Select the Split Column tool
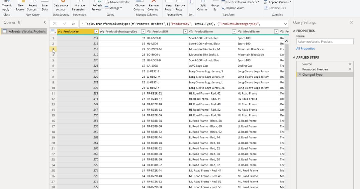Screen dimensions: 360x189 [202, 5]
